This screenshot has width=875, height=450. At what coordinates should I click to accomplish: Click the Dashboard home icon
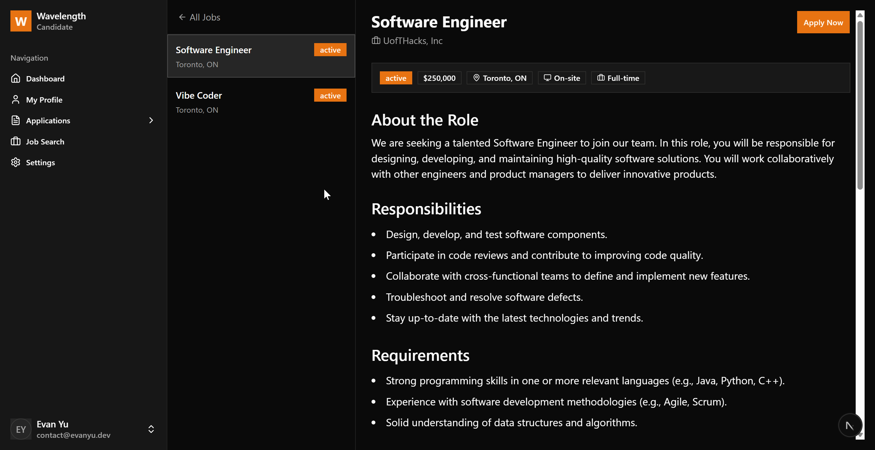point(16,78)
